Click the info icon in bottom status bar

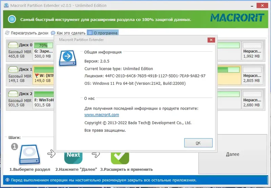coord(7,180)
